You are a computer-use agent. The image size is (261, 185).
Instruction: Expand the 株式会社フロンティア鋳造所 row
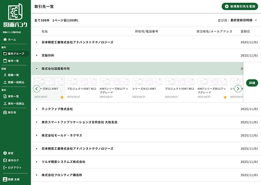coord(36,175)
